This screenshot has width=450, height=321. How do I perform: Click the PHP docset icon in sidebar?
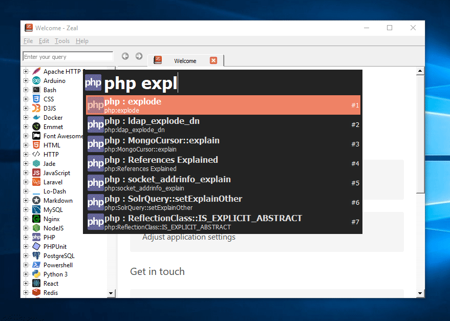point(36,237)
